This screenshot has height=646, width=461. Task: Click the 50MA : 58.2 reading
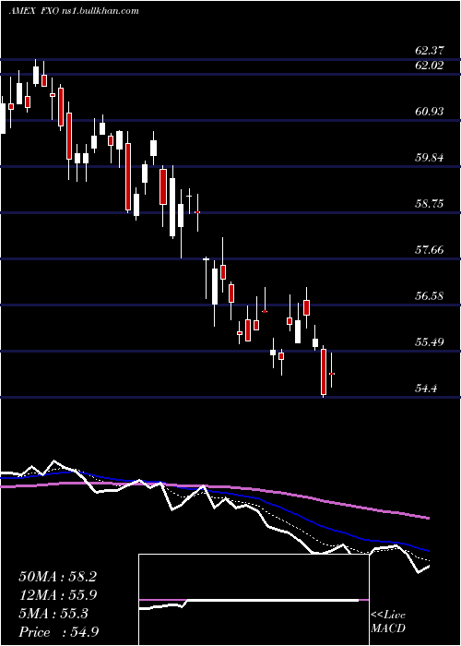(57, 577)
